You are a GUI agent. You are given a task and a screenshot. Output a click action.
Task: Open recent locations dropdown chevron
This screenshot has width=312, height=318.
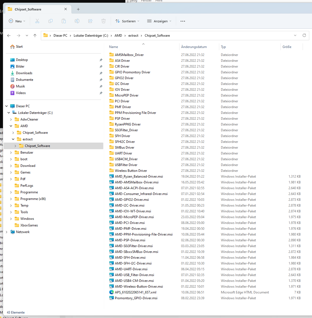point(27,36)
